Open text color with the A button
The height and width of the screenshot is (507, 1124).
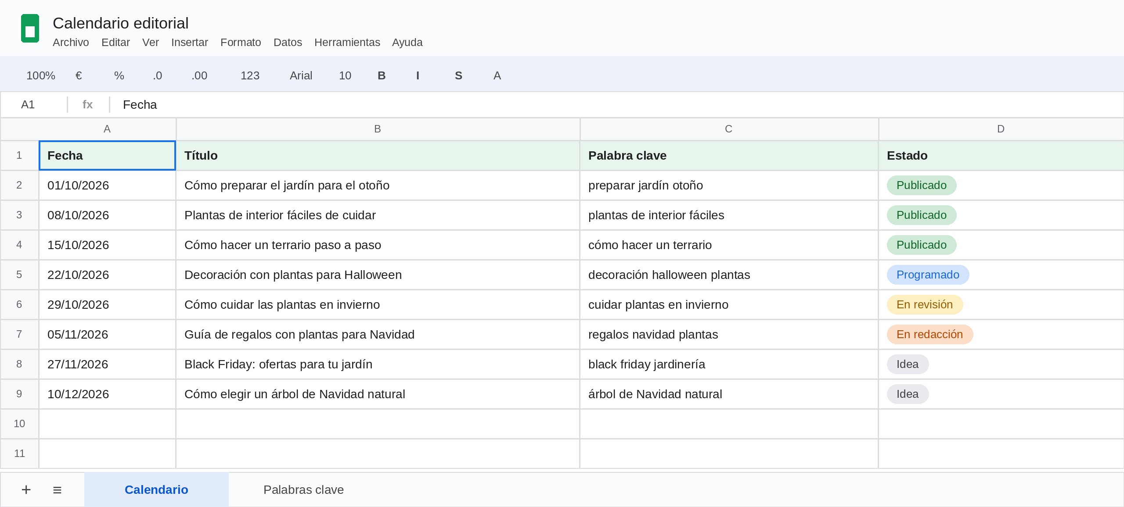(497, 75)
